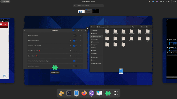Click Dash to Dock red error icon
Image resolution: width=177 pixels, height=99 pixels.
(x=37, y=56)
